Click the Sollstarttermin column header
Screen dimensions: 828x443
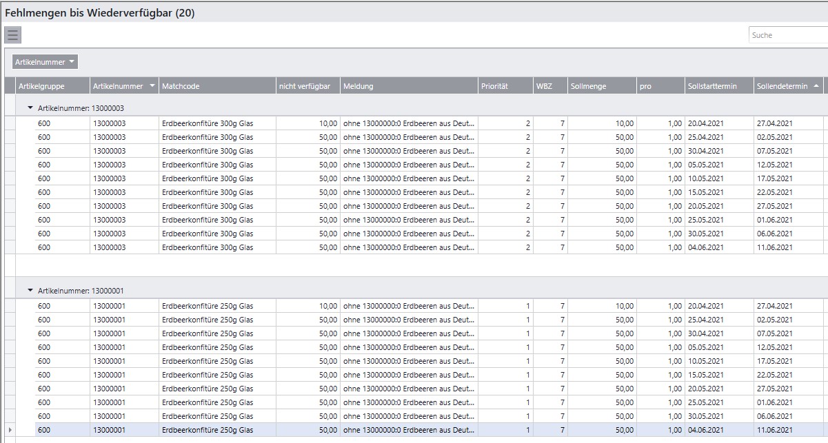(712, 86)
